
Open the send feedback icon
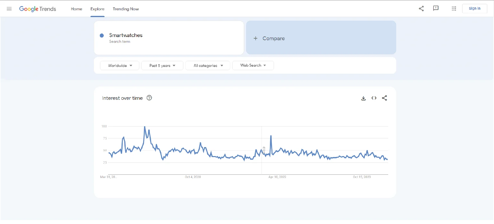pos(436,8)
